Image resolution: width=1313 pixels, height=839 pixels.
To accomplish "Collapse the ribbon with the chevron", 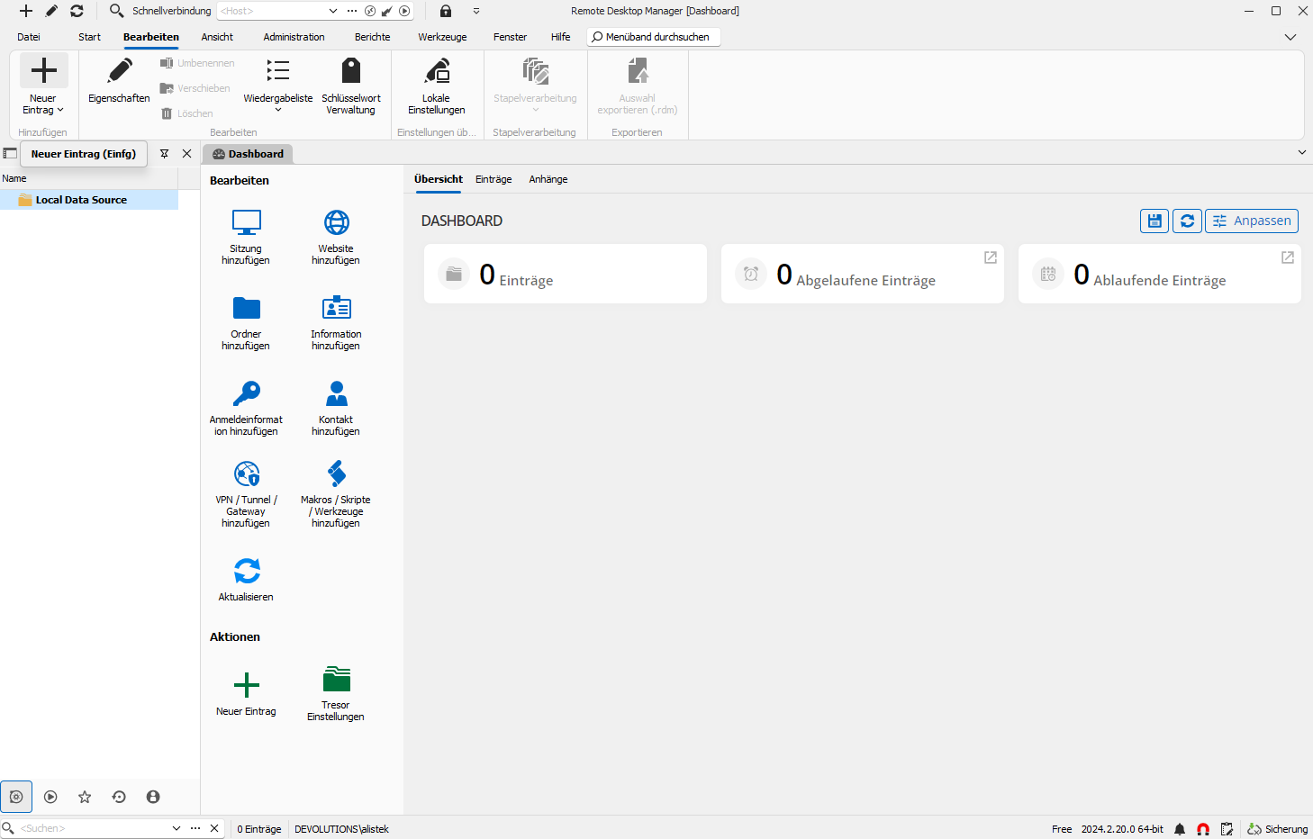I will [1290, 37].
